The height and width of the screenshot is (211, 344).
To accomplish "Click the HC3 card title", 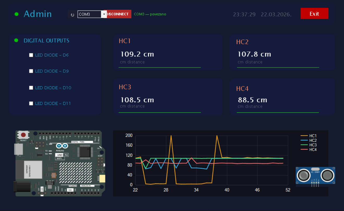I will pyautogui.click(x=125, y=87).
